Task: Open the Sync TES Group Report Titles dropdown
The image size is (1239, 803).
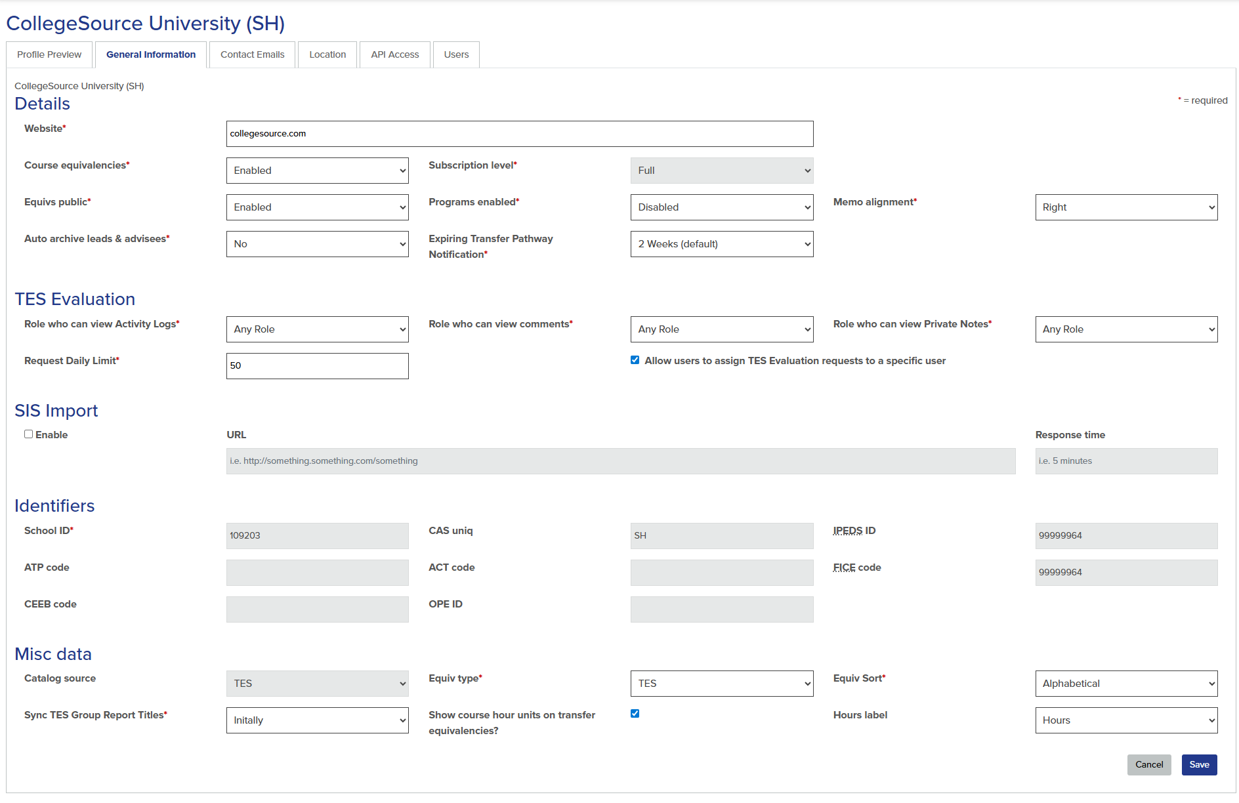Action: pos(317,720)
